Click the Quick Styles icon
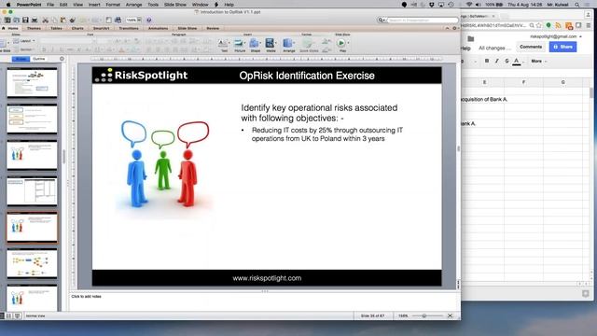The height and width of the screenshot is (336, 597). point(309,45)
